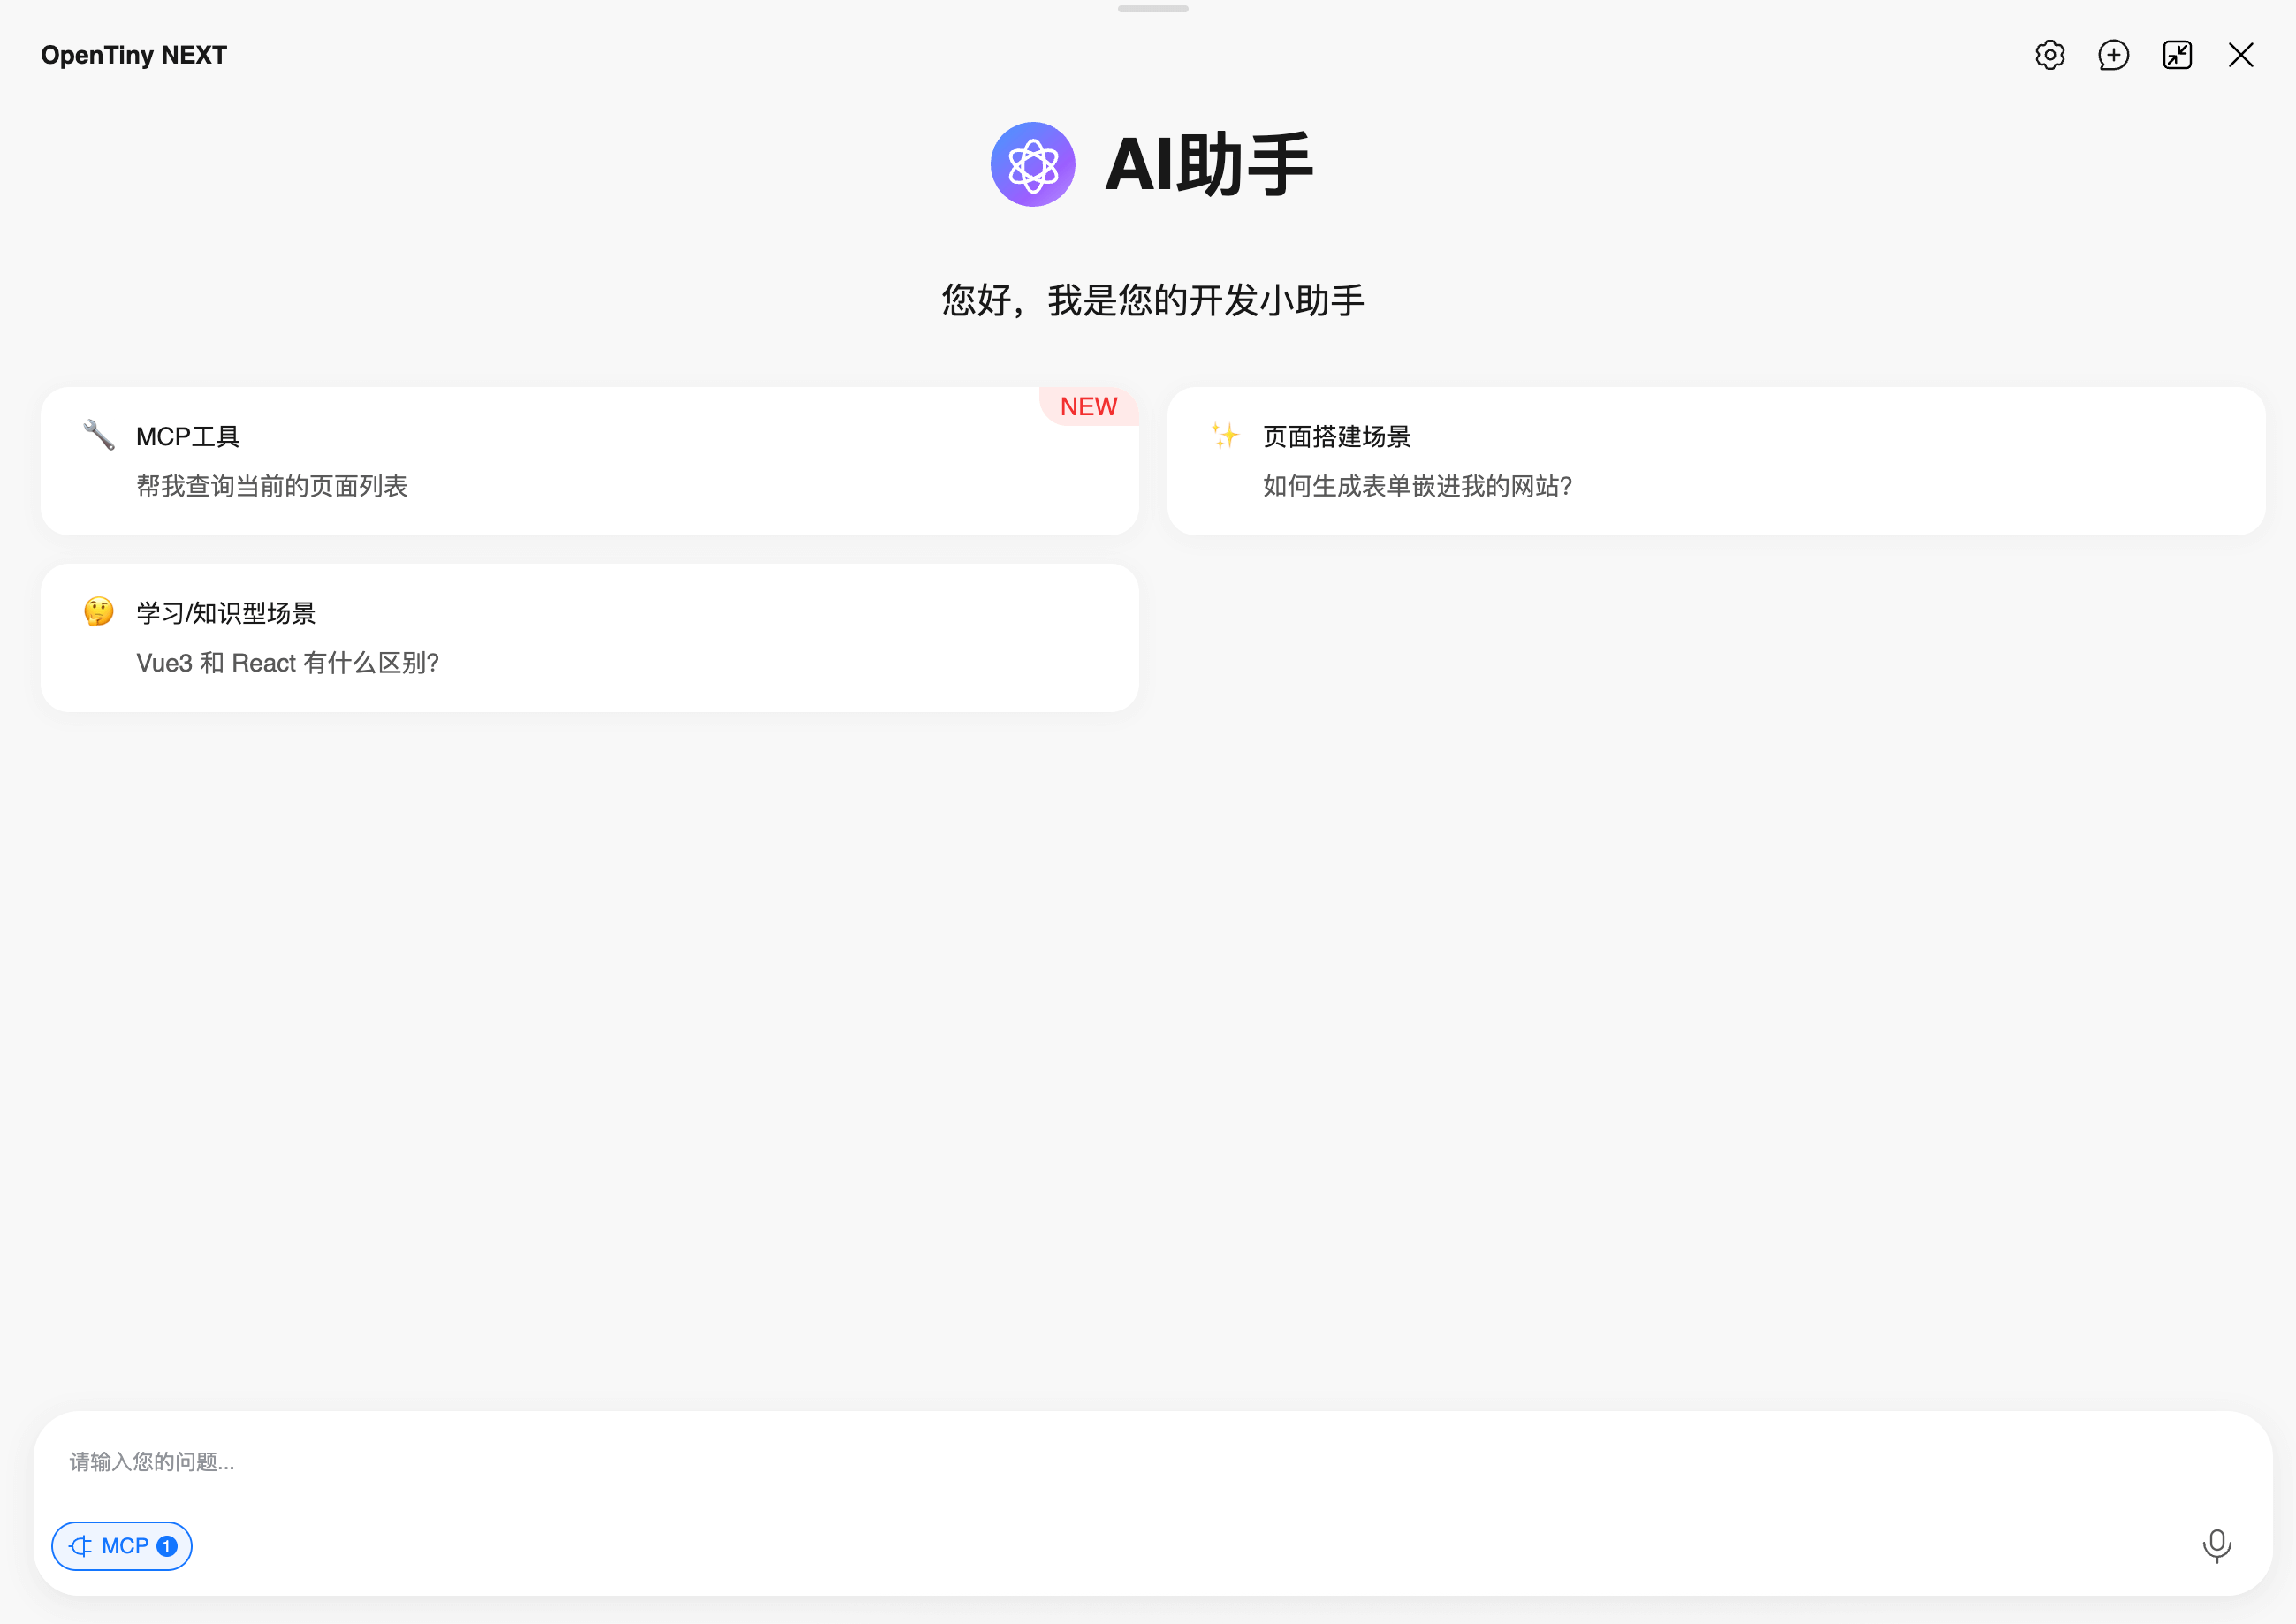Click the AI助手 atom logo icon
The image size is (2296, 1624).
[1032, 164]
